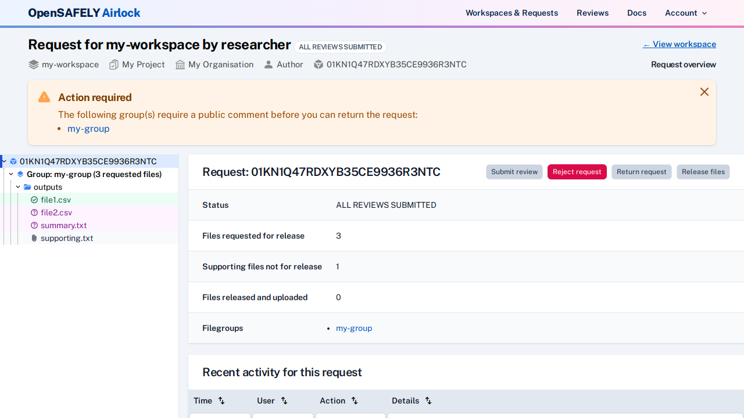Click the question-mark status icon beside file2.csv
744x418 pixels.
(x=34, y=212)
